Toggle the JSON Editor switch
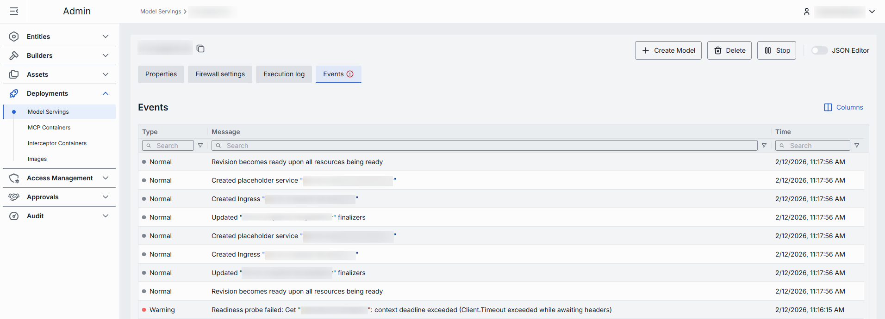 [x=819, y=50]
